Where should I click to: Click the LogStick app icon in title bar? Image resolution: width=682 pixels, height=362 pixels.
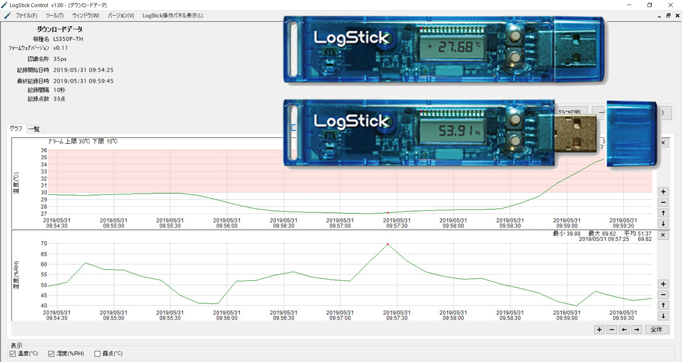[x=4, y=5]
